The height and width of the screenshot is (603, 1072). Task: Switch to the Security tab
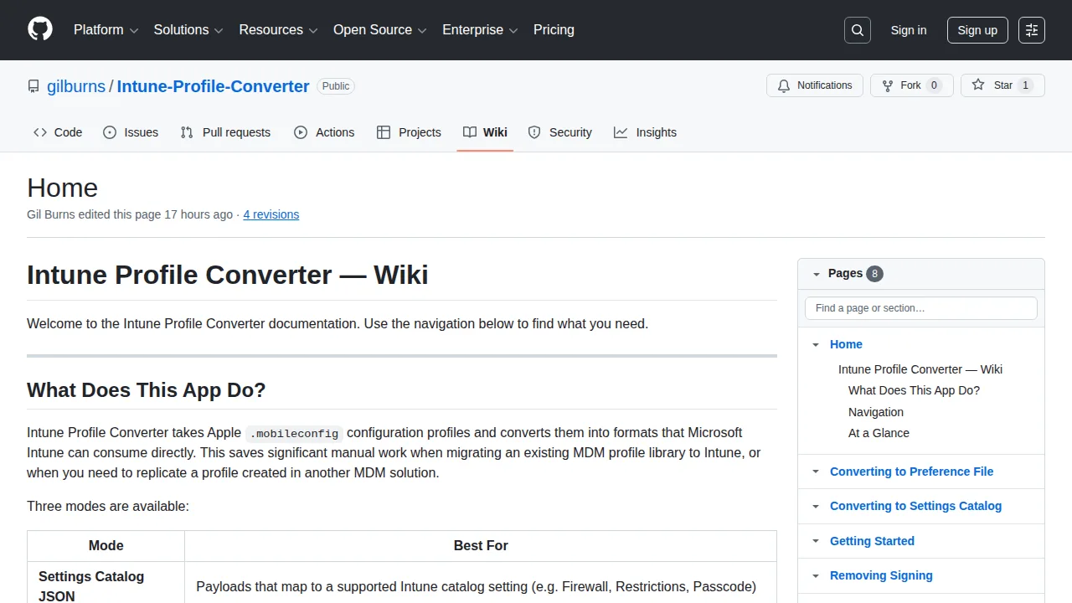[x=559, y=132]
